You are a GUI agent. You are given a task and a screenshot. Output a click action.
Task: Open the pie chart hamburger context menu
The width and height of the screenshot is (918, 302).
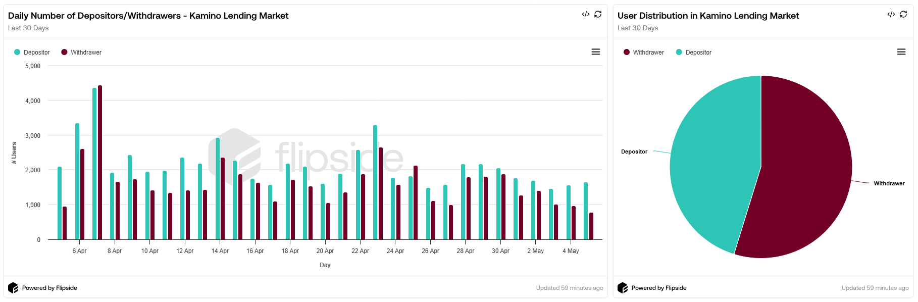(901, 52)
